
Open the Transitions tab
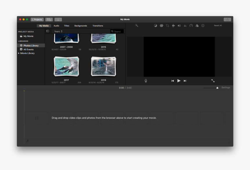click(x=98, y=26)
